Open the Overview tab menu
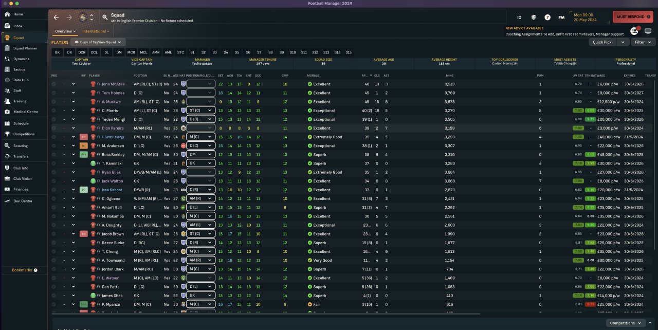 pyautogui.click(x=65, y=31)
